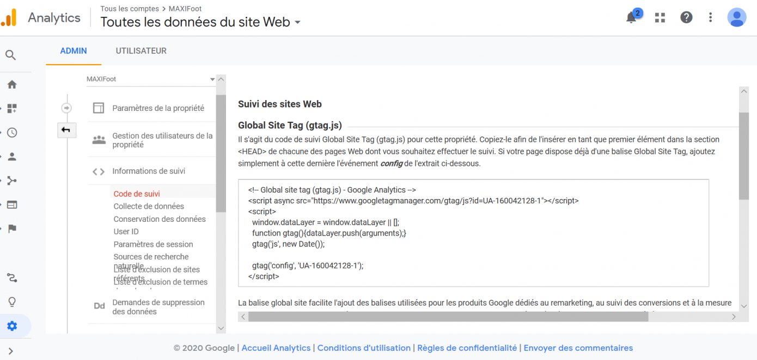Select Liste d'exclusion de termes

click(160, 282)
